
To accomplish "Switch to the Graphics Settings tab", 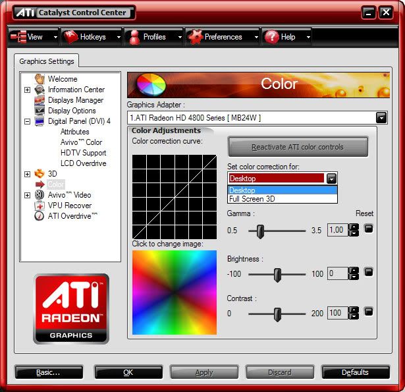I will [x=47, y=61].
